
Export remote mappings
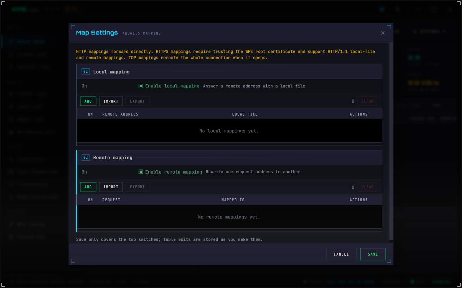137,187
